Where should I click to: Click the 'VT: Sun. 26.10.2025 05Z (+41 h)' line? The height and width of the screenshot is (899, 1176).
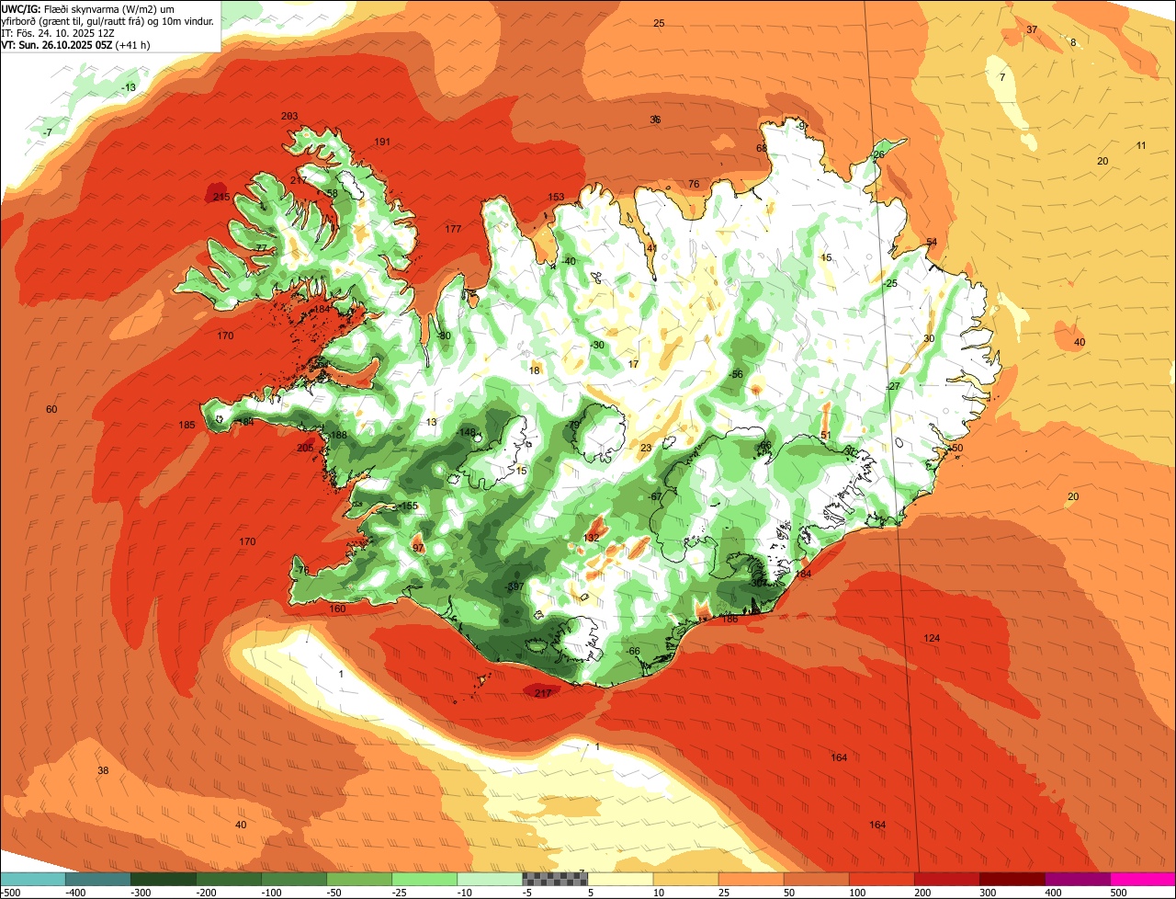coord(75,44)
